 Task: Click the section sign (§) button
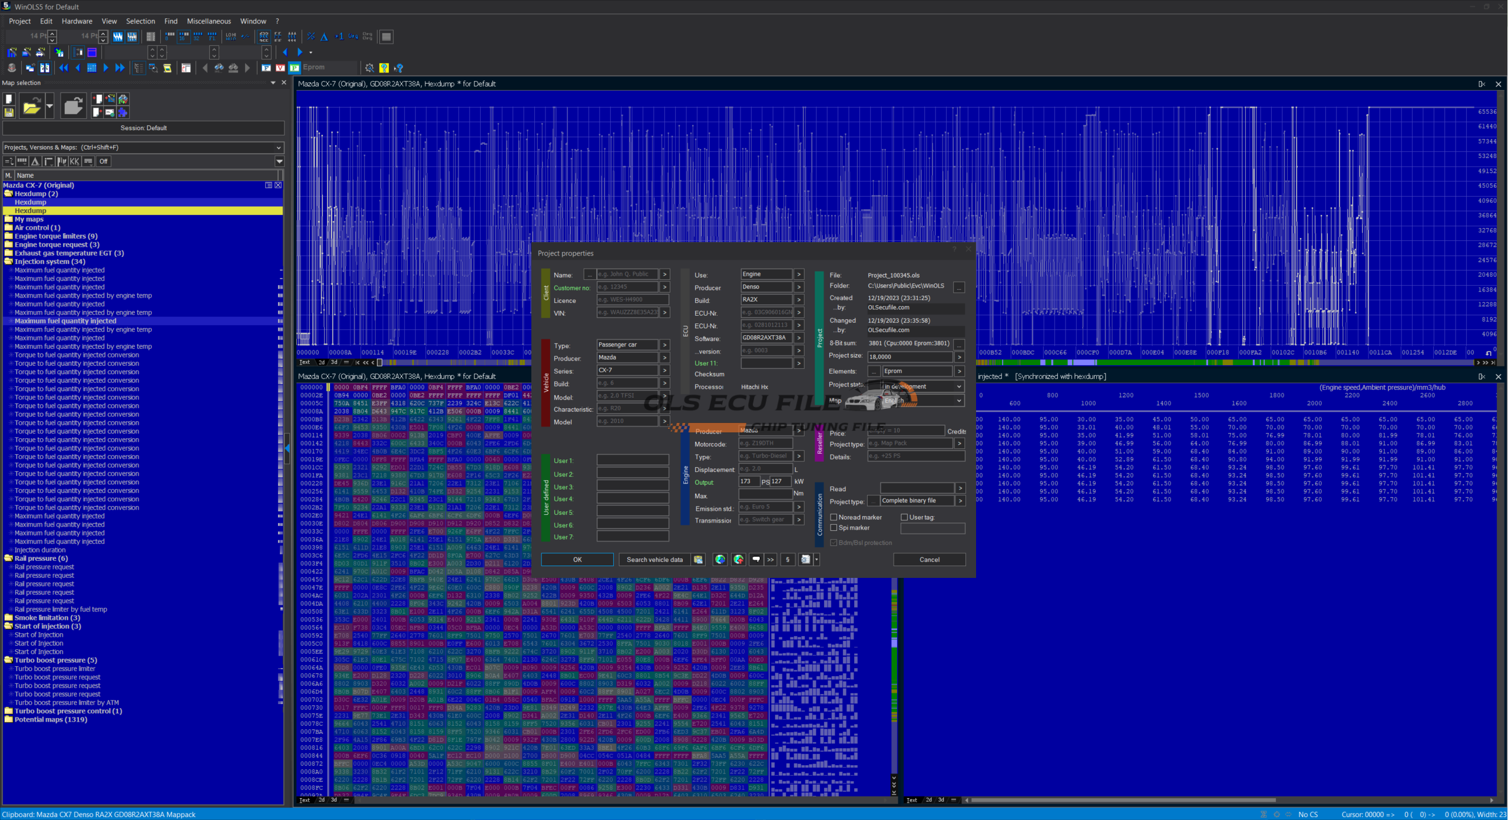788,560
